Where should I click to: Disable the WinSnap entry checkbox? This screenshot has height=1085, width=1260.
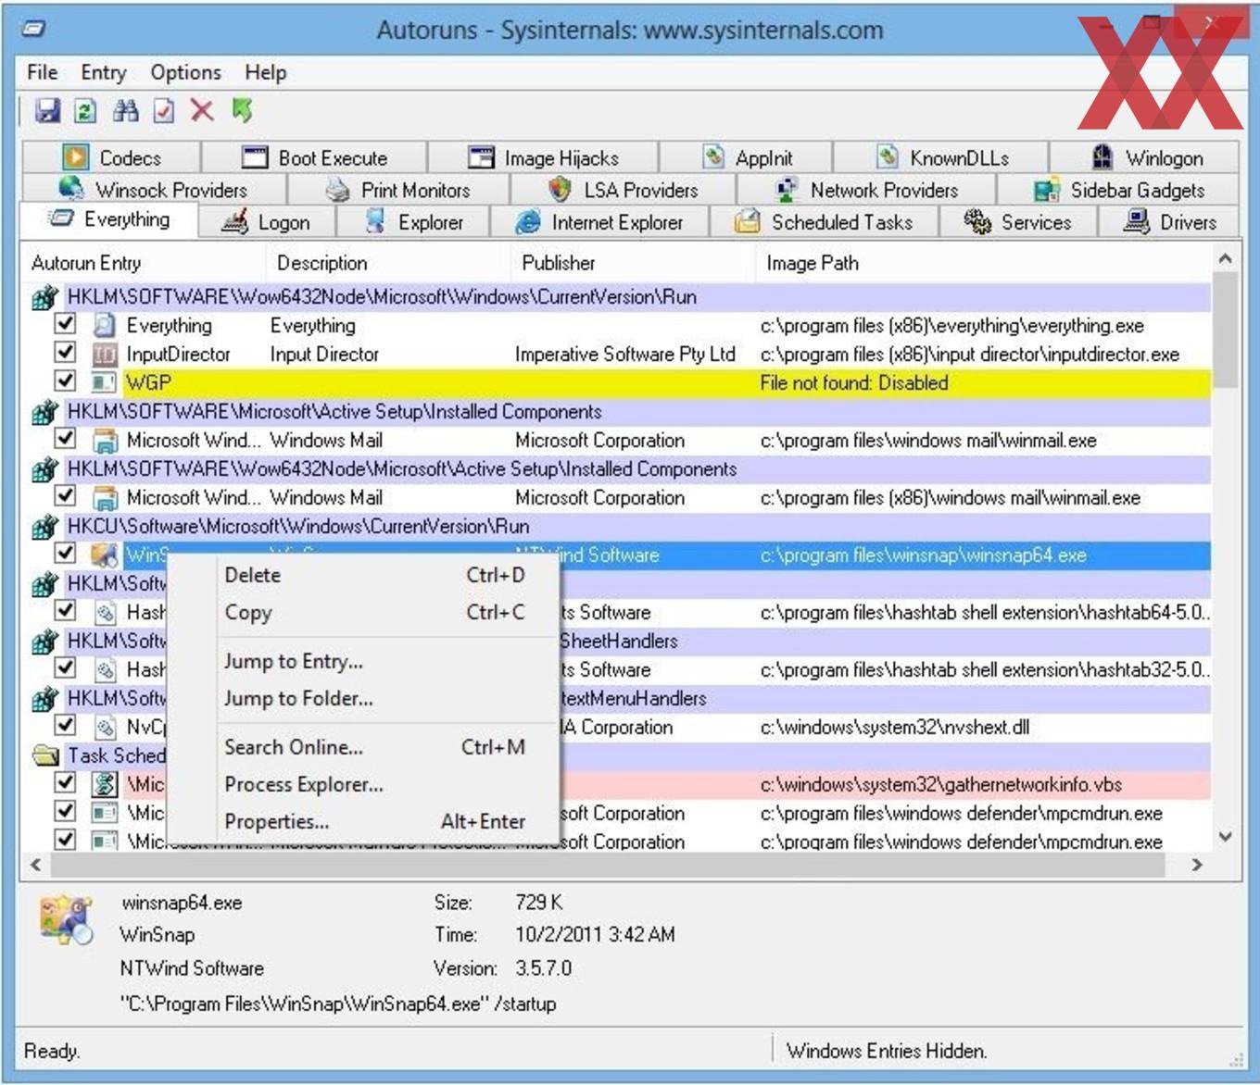click(65, 554)
